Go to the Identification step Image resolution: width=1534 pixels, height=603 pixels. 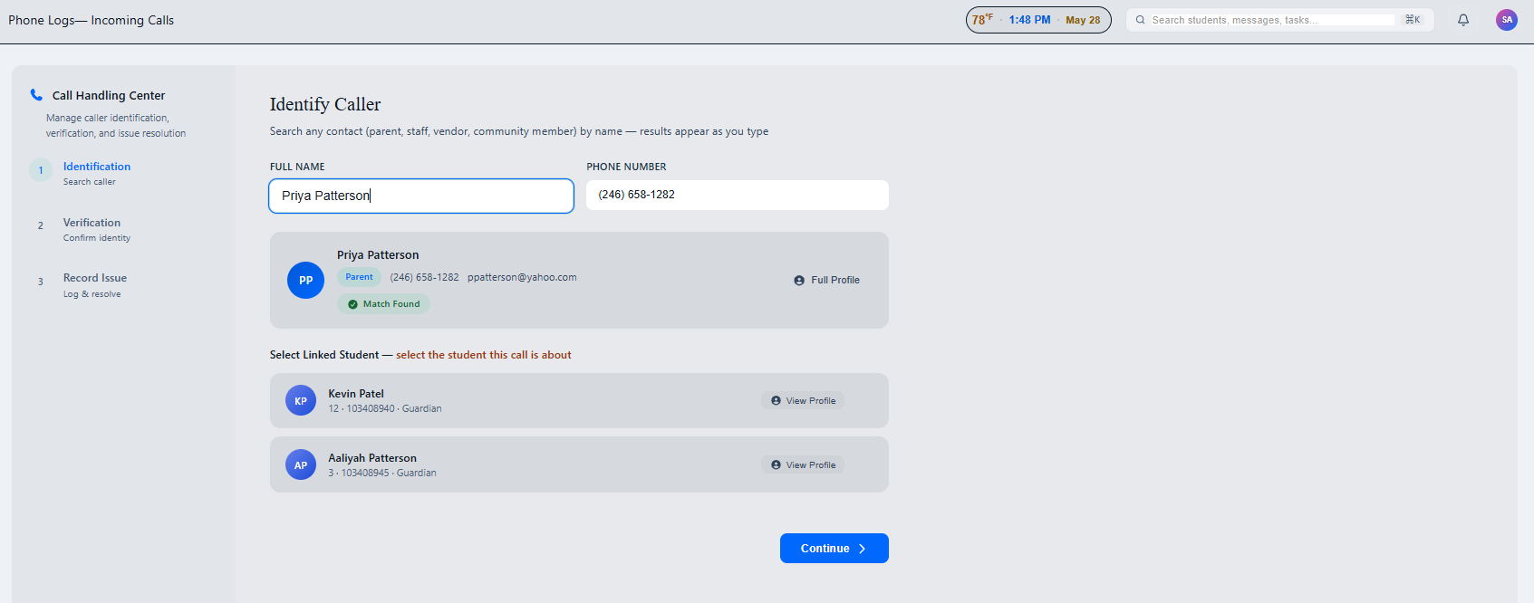(x=97, y=173)
